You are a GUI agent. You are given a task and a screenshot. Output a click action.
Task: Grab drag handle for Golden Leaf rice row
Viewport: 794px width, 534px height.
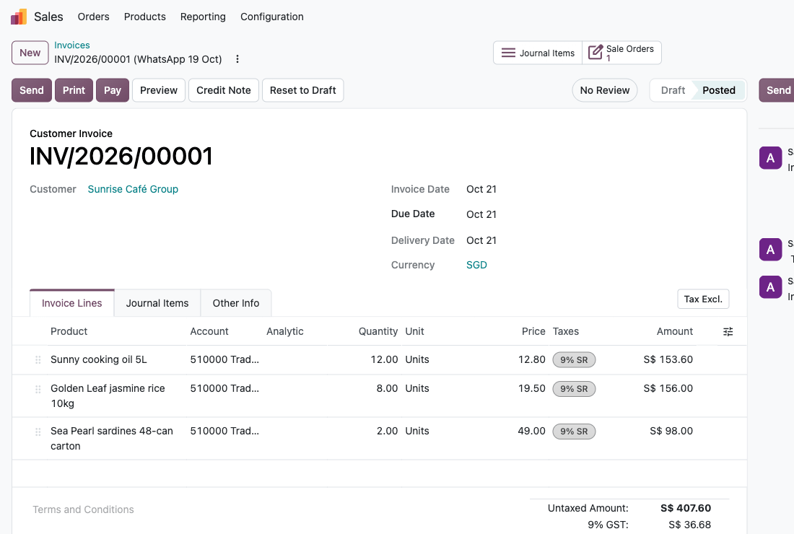(38, 389)
